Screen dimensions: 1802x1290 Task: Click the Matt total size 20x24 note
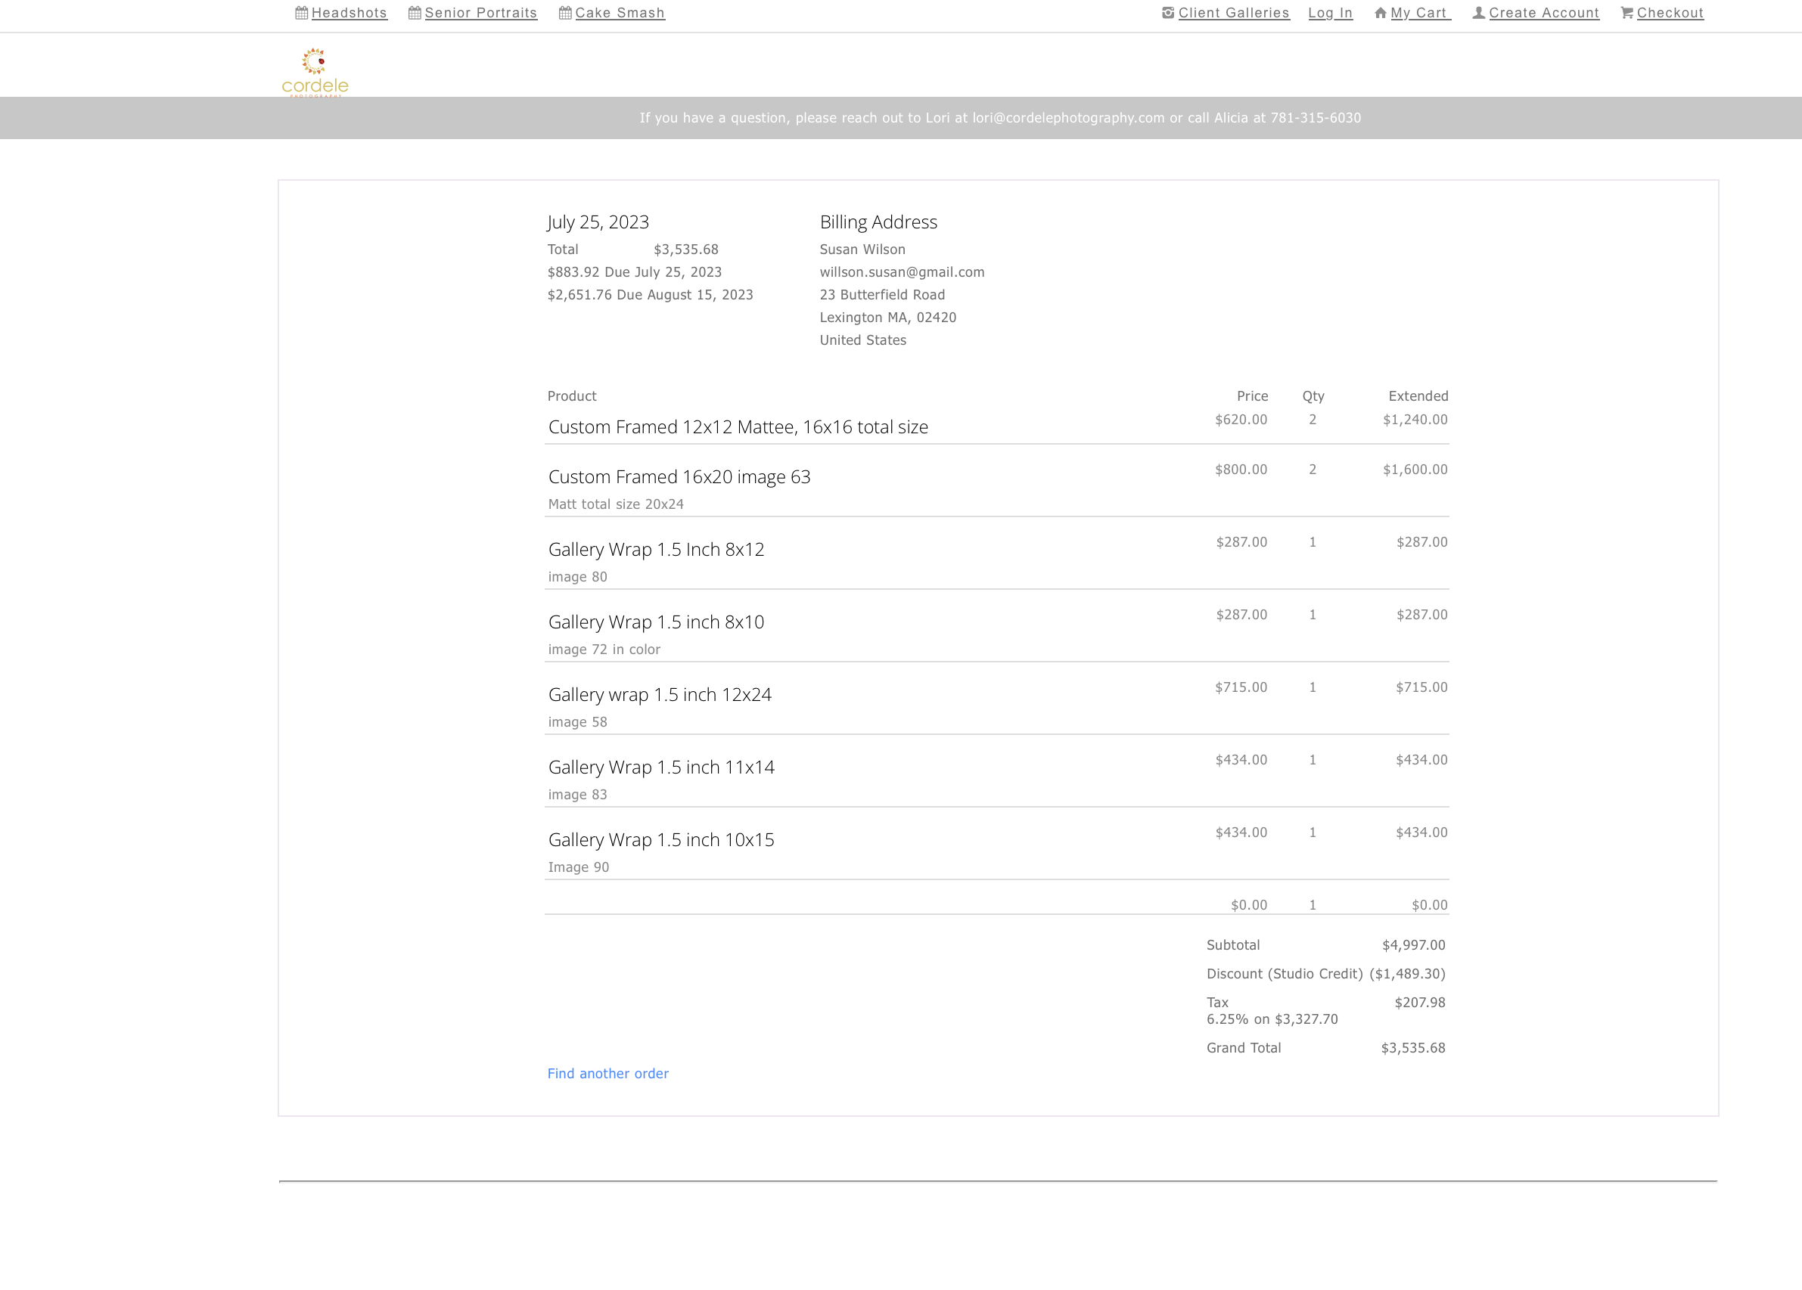[x=616, y=504]
